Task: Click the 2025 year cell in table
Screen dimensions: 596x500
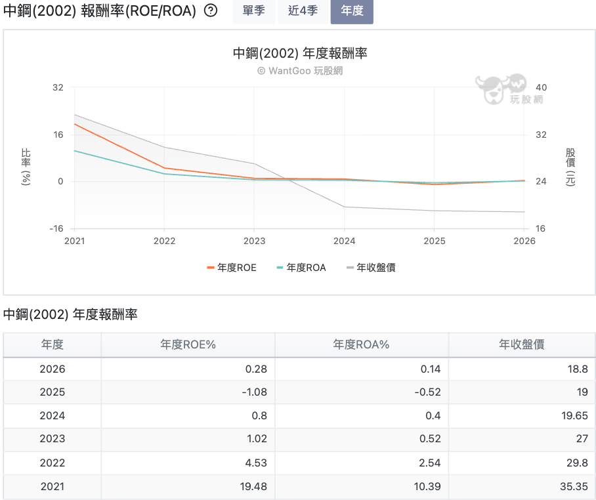Action: [x=53, y=392]
